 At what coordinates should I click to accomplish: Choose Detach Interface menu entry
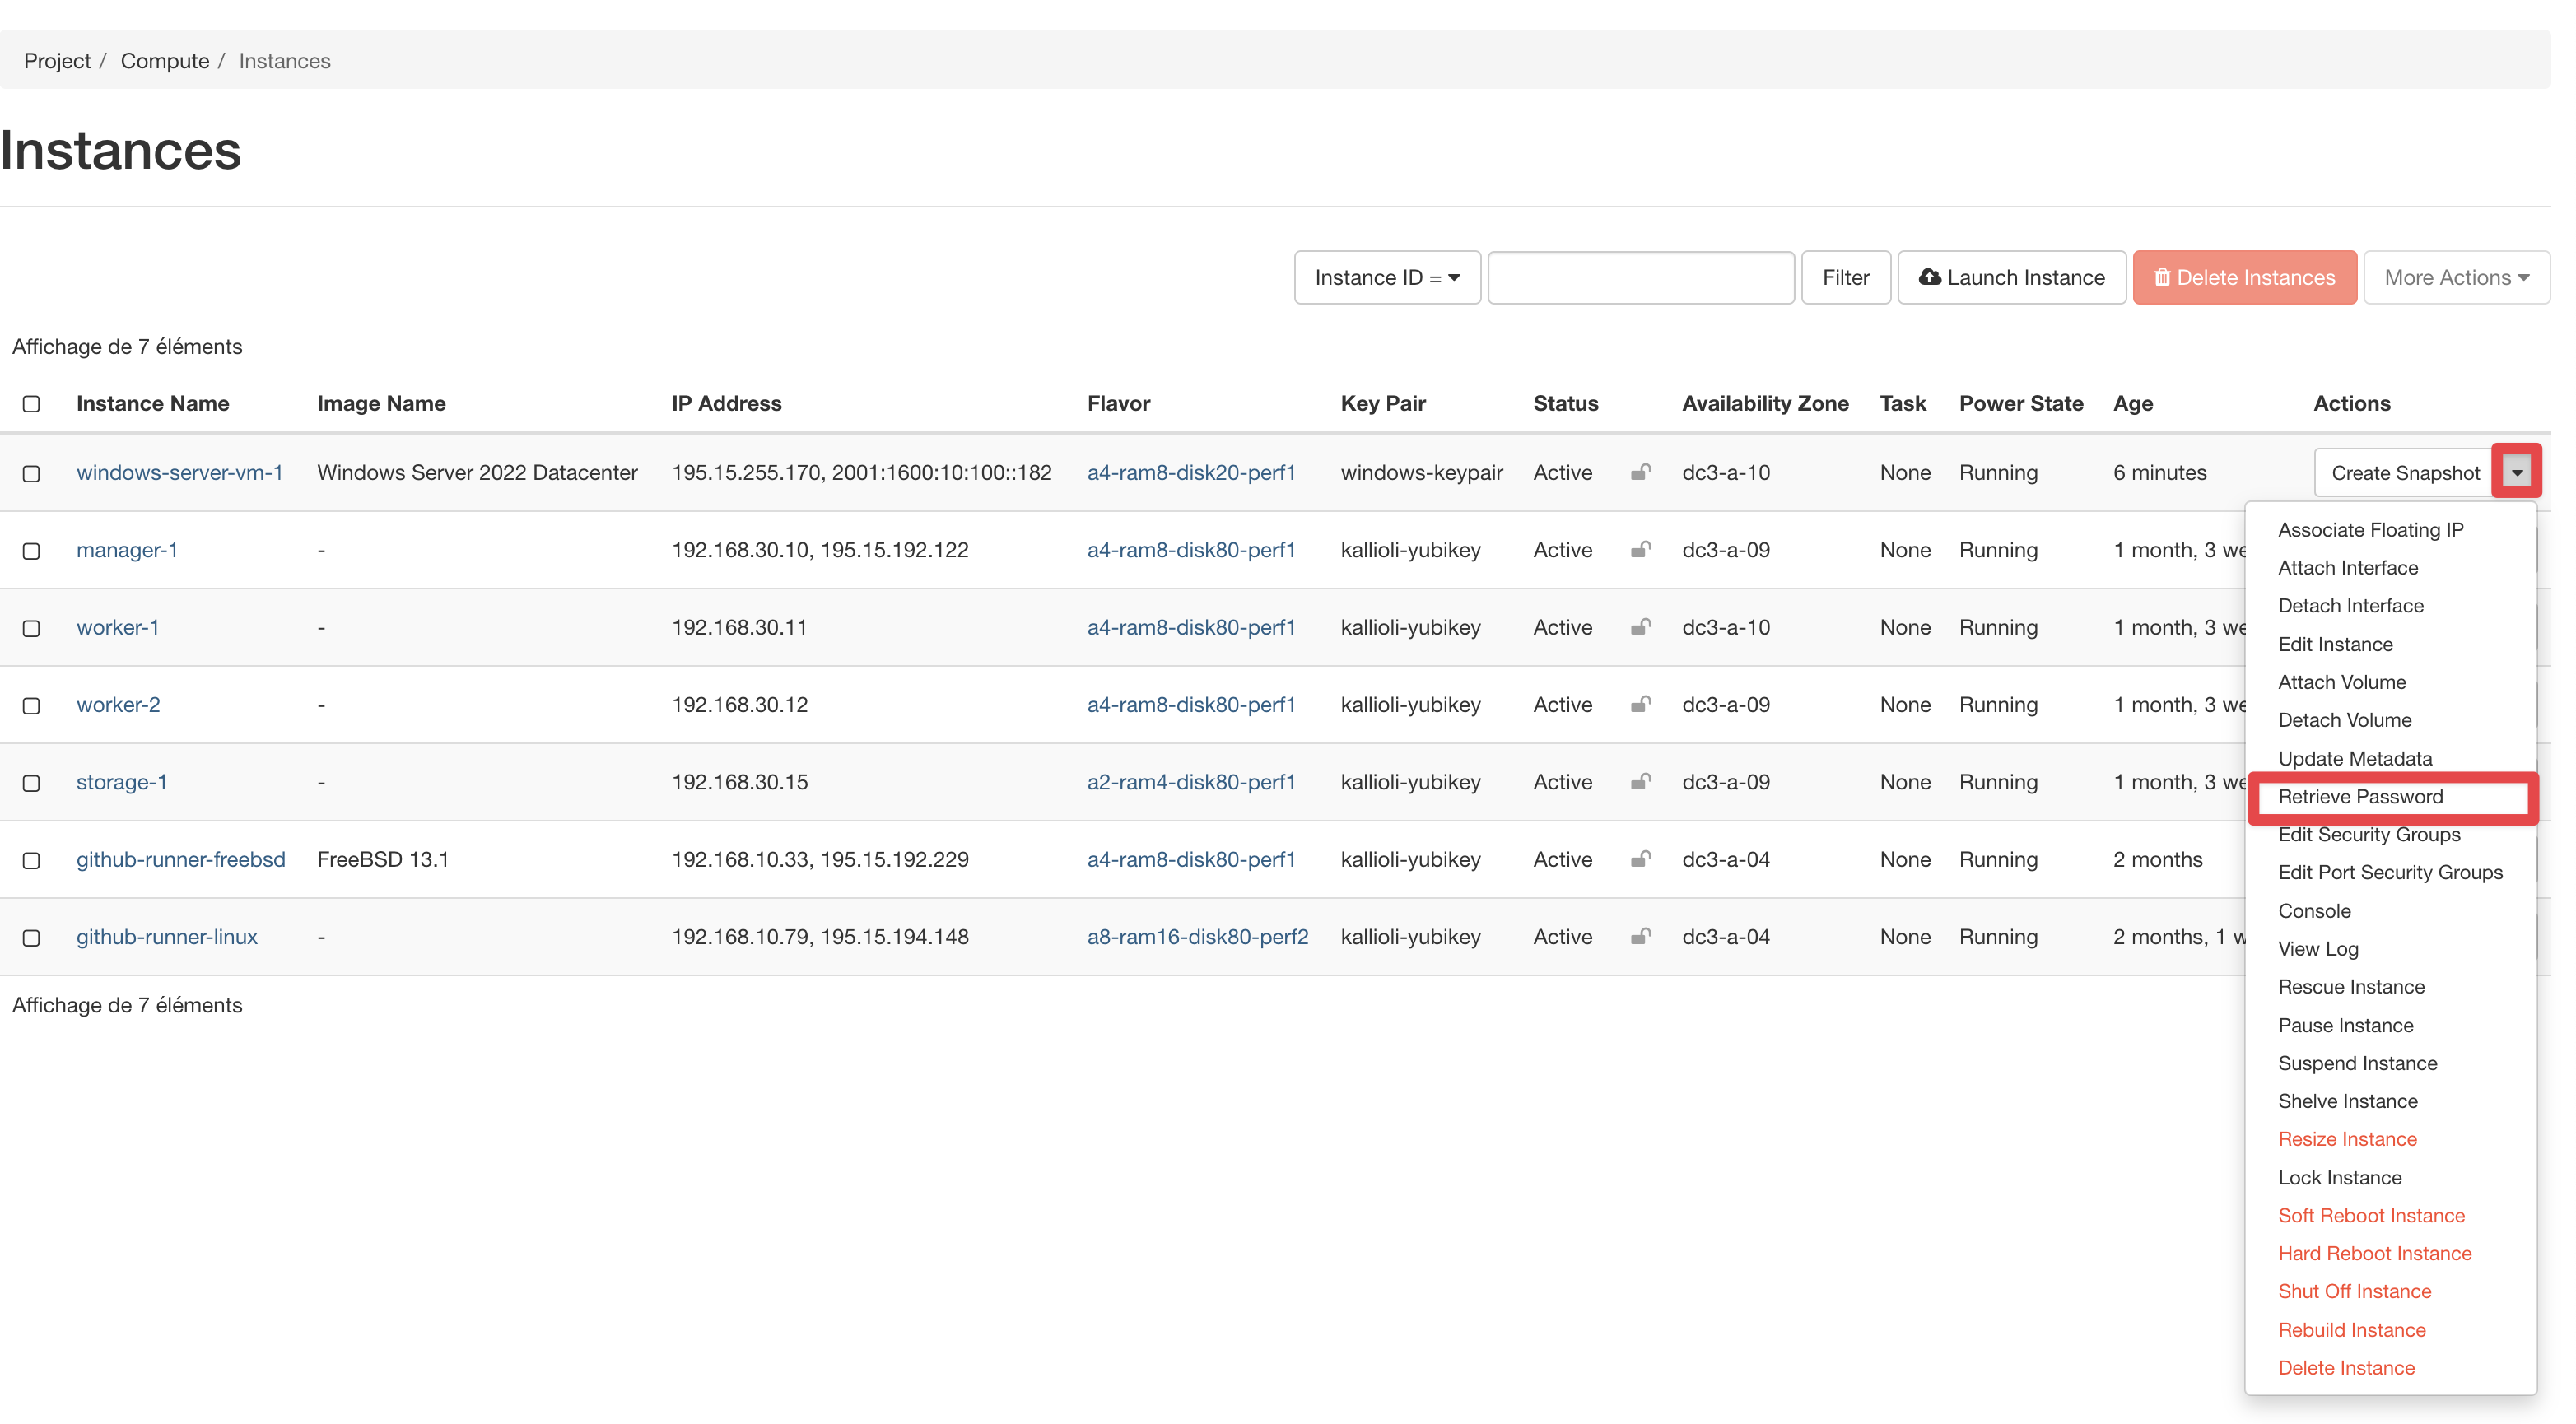coord(2350,606)
